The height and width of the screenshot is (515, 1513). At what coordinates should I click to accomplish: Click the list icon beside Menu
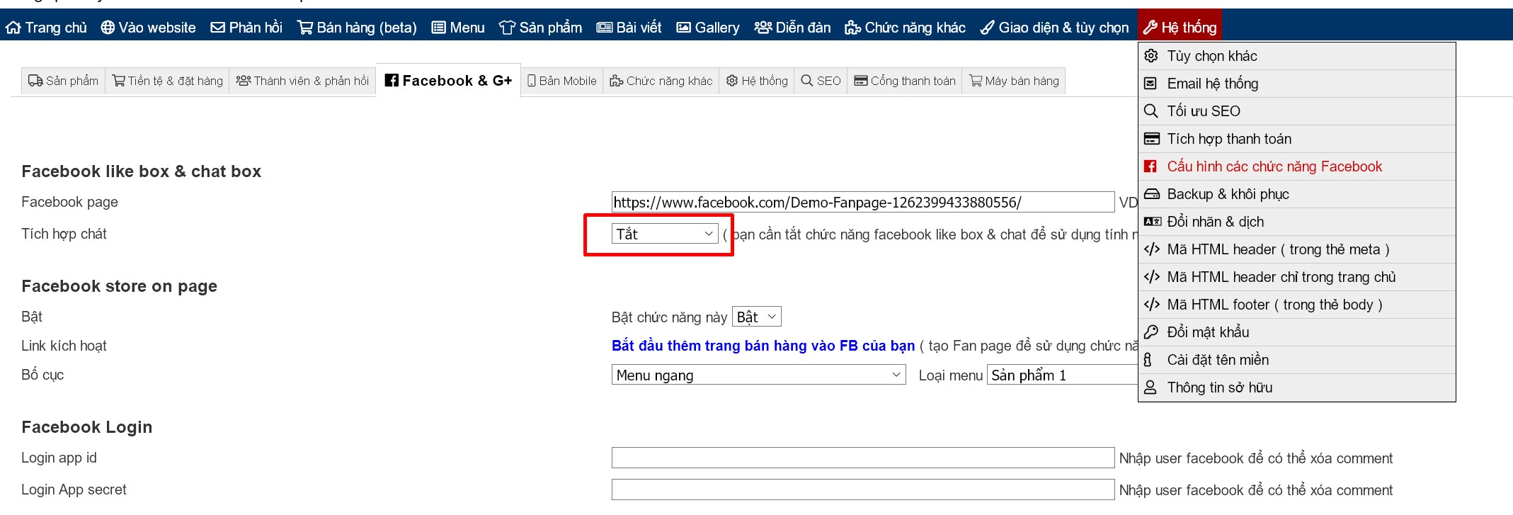point(439,28)
